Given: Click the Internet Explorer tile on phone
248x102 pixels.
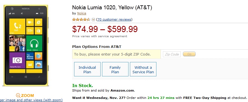Looking at the screenshot, I should pos(38,22).
